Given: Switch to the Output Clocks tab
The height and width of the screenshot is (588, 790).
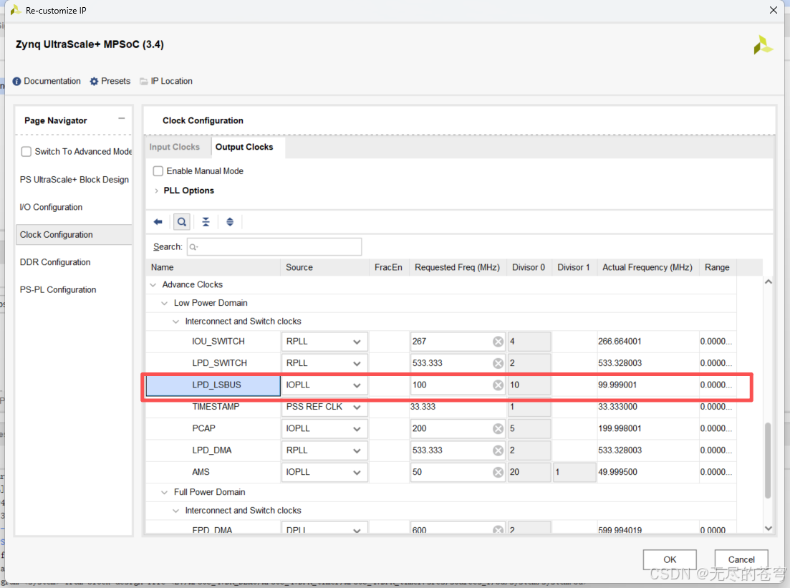Looking at the screenshot, I should coord(244,147).
